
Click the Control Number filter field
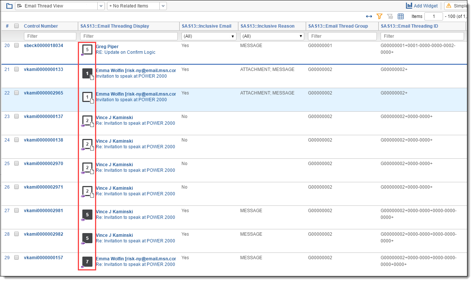point(50,36)
